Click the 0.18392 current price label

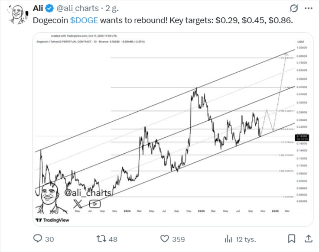302,136
